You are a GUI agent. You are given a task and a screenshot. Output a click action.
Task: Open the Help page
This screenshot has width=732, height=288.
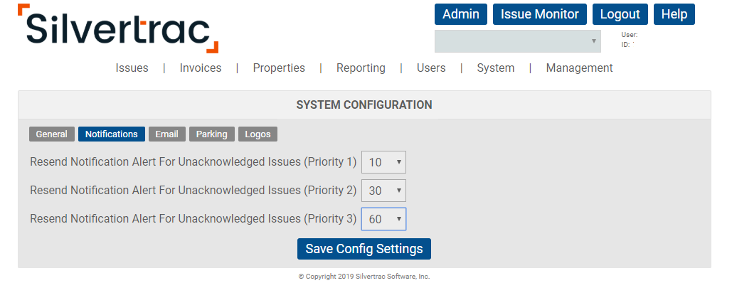click(x=674, y=14)
